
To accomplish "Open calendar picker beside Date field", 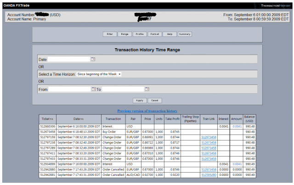I will pos(93,59).
